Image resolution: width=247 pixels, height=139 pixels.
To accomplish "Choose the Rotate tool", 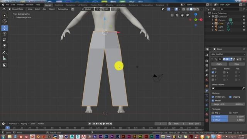I will [4, 34].
